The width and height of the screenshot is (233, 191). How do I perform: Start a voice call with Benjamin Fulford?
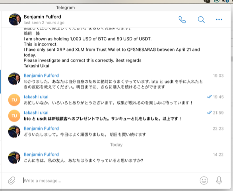(x=182, y=19)
